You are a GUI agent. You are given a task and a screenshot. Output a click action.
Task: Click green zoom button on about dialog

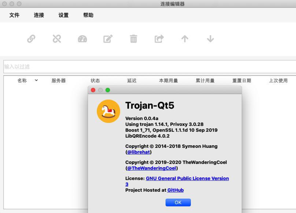108,90
